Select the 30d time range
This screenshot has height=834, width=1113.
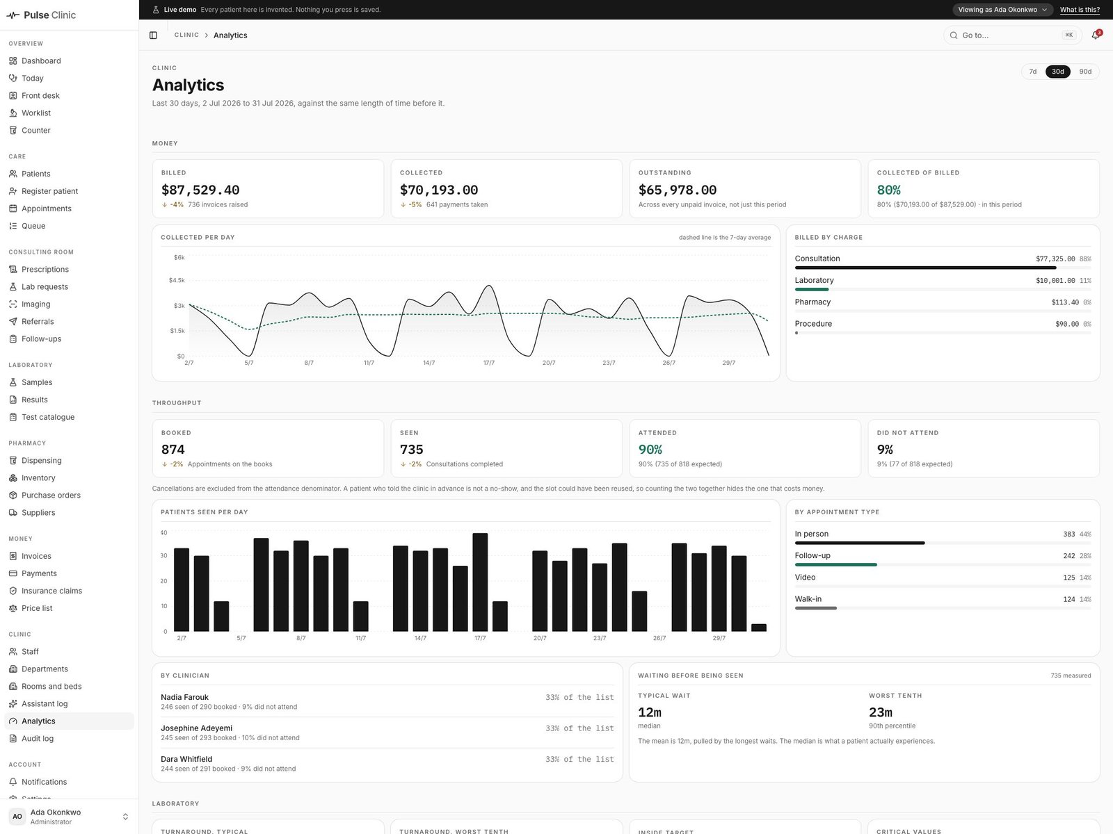pyautogui.click(x=1058, y=72)
